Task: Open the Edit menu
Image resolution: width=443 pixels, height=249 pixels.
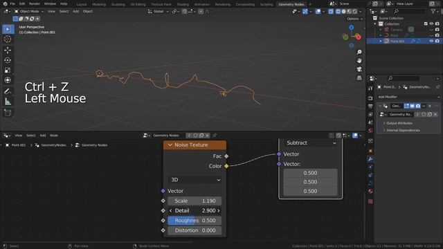Action: tap(22, 4)
